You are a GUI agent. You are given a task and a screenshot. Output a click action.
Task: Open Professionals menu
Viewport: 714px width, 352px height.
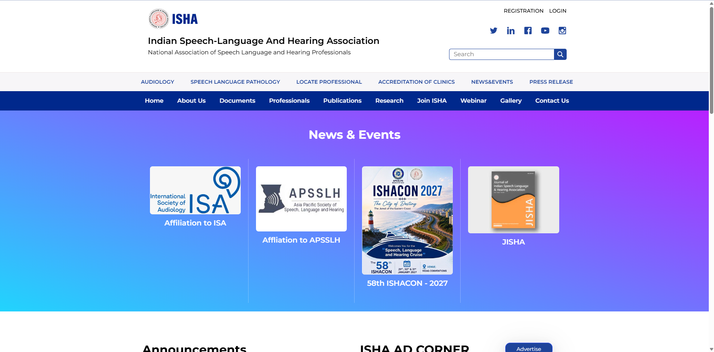coord(289,101)
